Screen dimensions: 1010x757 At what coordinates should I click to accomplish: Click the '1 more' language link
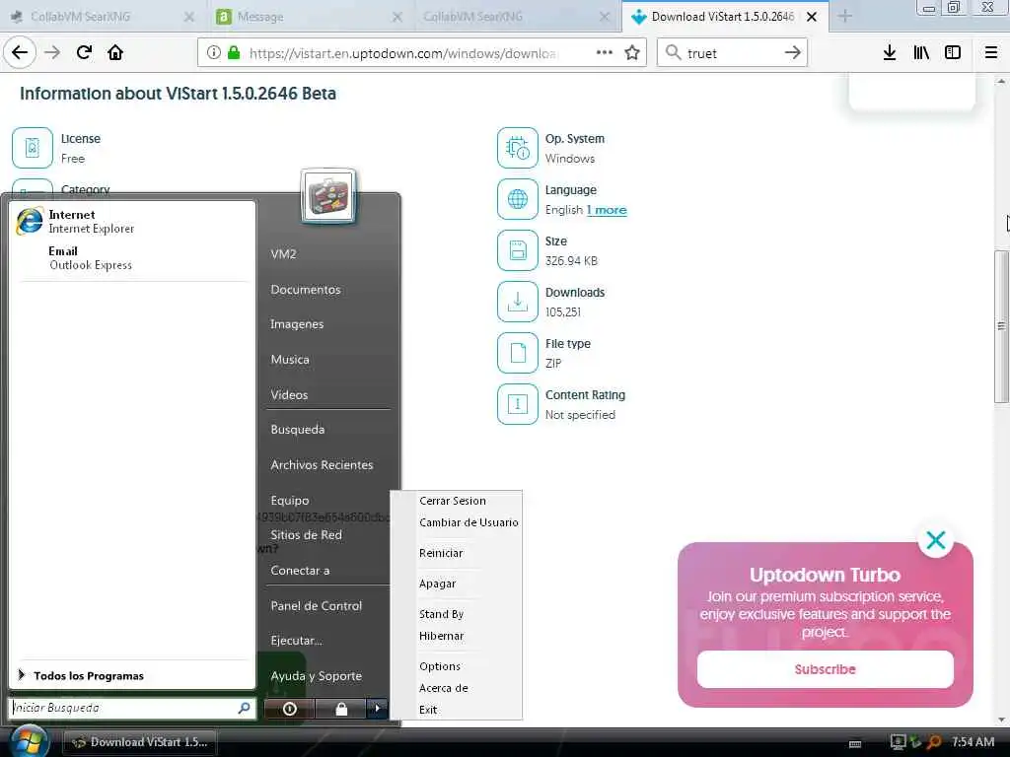coord(607,210)
